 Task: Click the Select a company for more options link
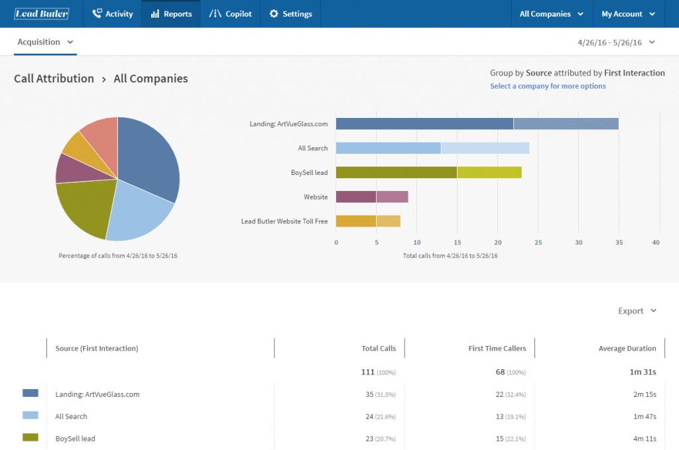548,86
